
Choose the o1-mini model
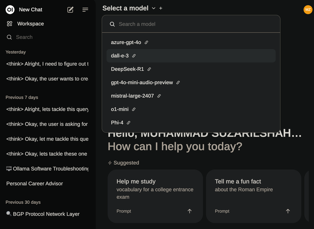coord(191,109)
